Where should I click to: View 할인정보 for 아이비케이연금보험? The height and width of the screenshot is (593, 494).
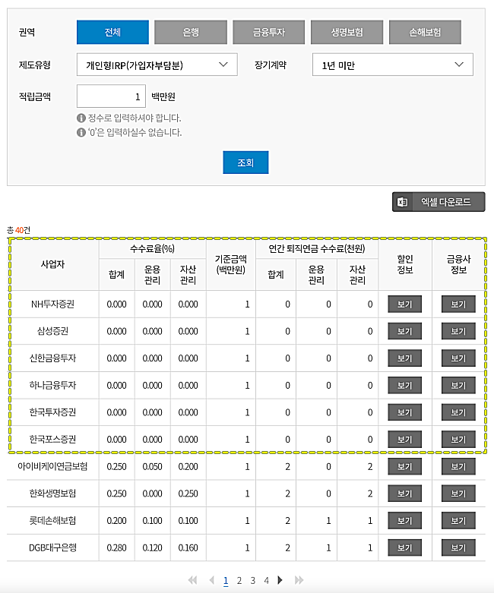[x=404, y=467]
